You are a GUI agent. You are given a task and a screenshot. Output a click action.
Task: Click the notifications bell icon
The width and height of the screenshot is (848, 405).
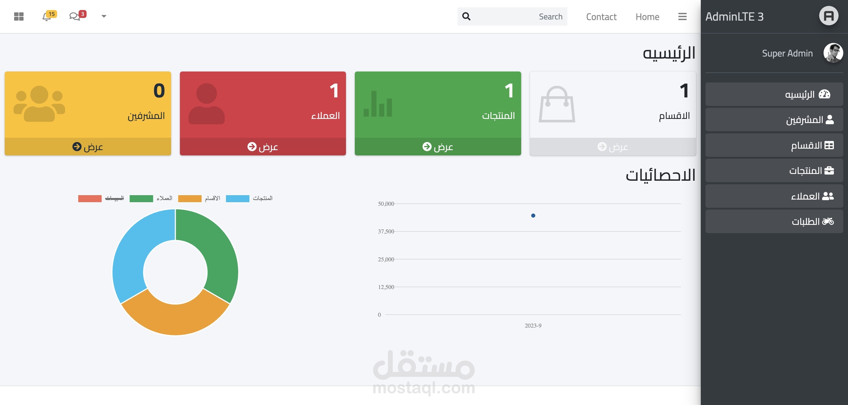(47, 16)
